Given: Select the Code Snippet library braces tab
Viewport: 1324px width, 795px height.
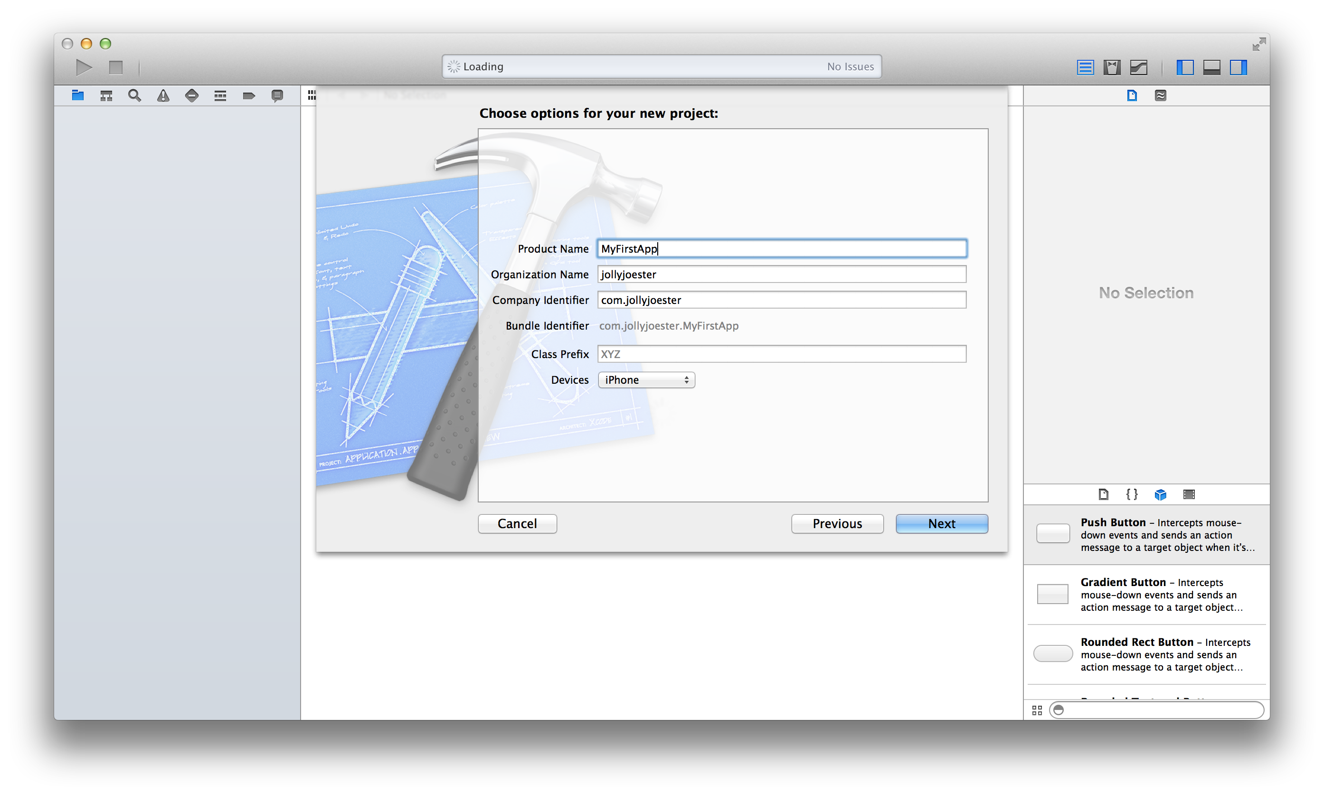Looking at the screenshot, I should coord(1132,494).
